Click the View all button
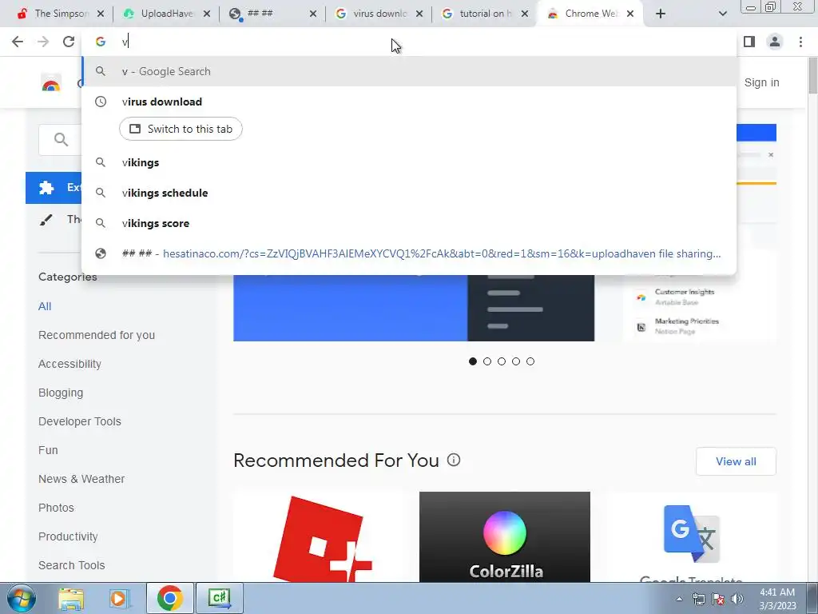The image size is (818, 614). coord(736,461)
